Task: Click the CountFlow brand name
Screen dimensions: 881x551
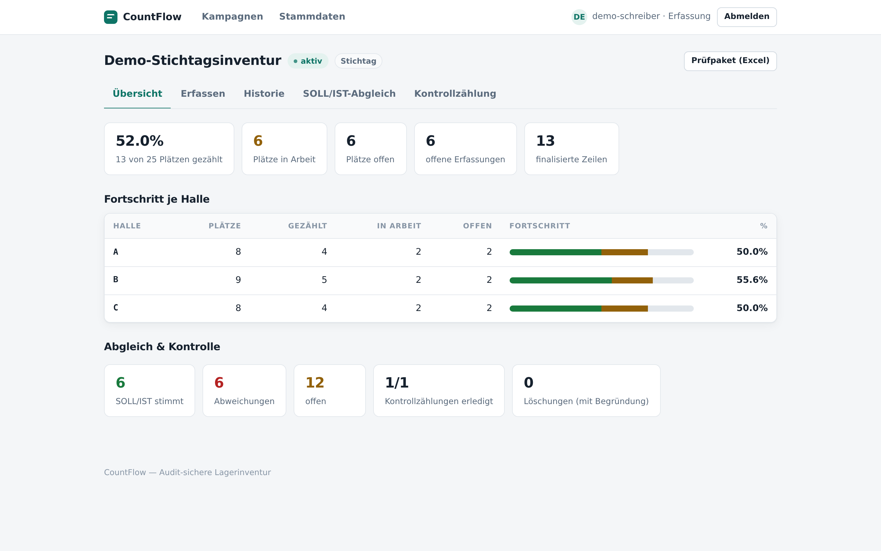Action: 152,17
